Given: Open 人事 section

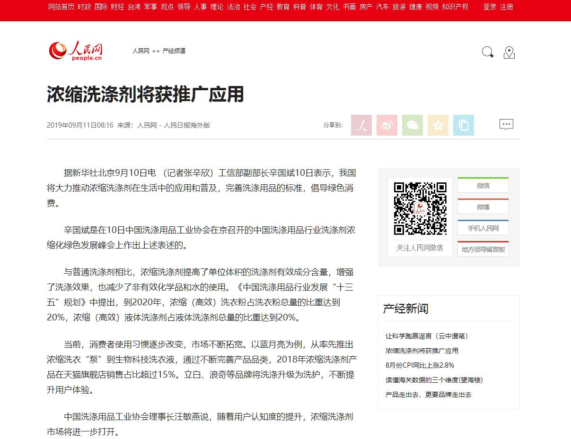Looking at the screenshot, I should (x=201, y=7).
